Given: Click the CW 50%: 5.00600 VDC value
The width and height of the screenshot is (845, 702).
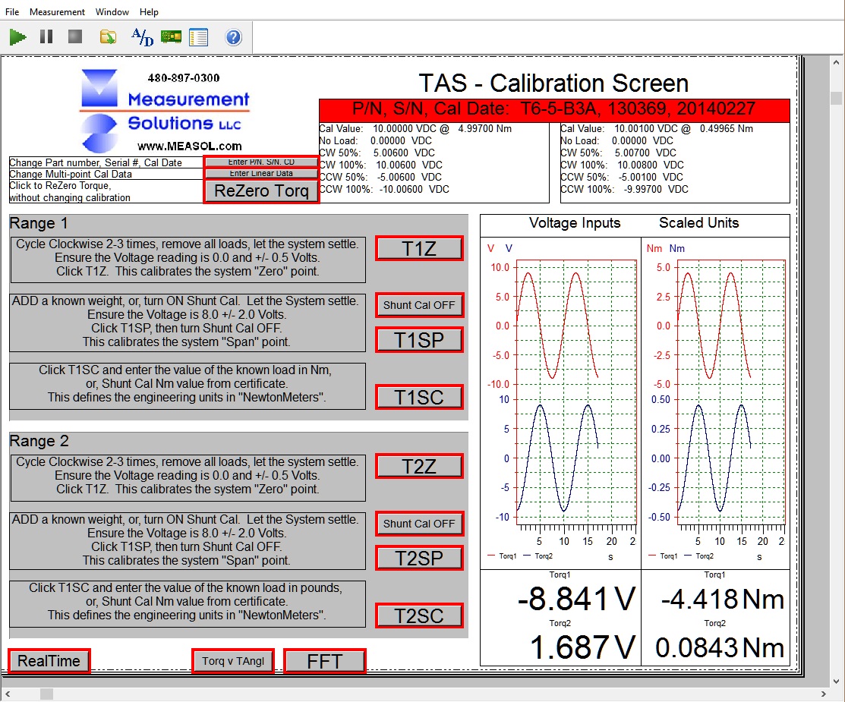Looking at the screenshot, I should (377, 153).
